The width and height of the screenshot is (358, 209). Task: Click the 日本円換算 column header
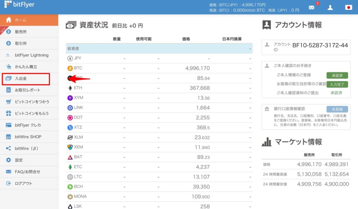click(232, 39)
